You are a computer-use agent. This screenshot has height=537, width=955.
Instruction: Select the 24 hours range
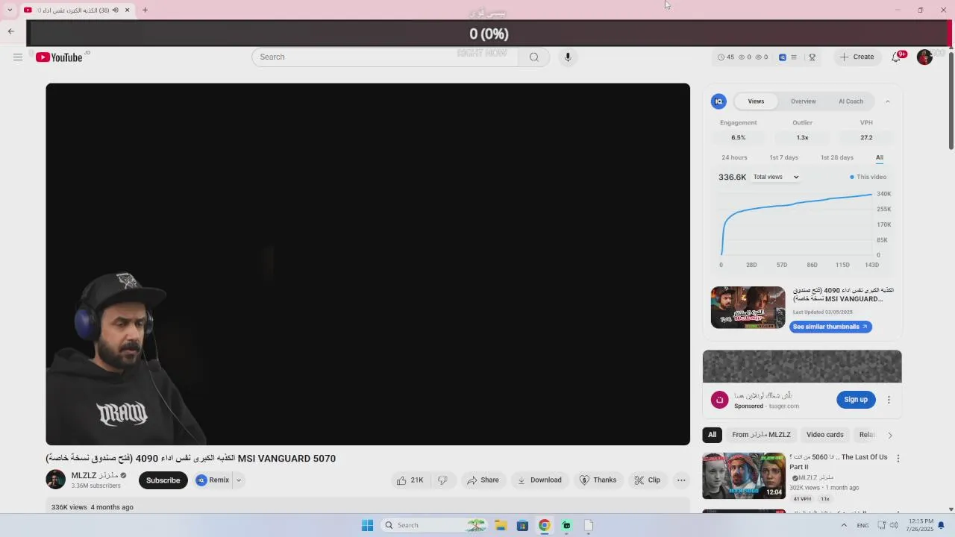[734, 157]
